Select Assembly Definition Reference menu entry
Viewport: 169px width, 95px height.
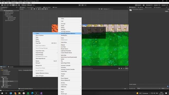(70, 34)
